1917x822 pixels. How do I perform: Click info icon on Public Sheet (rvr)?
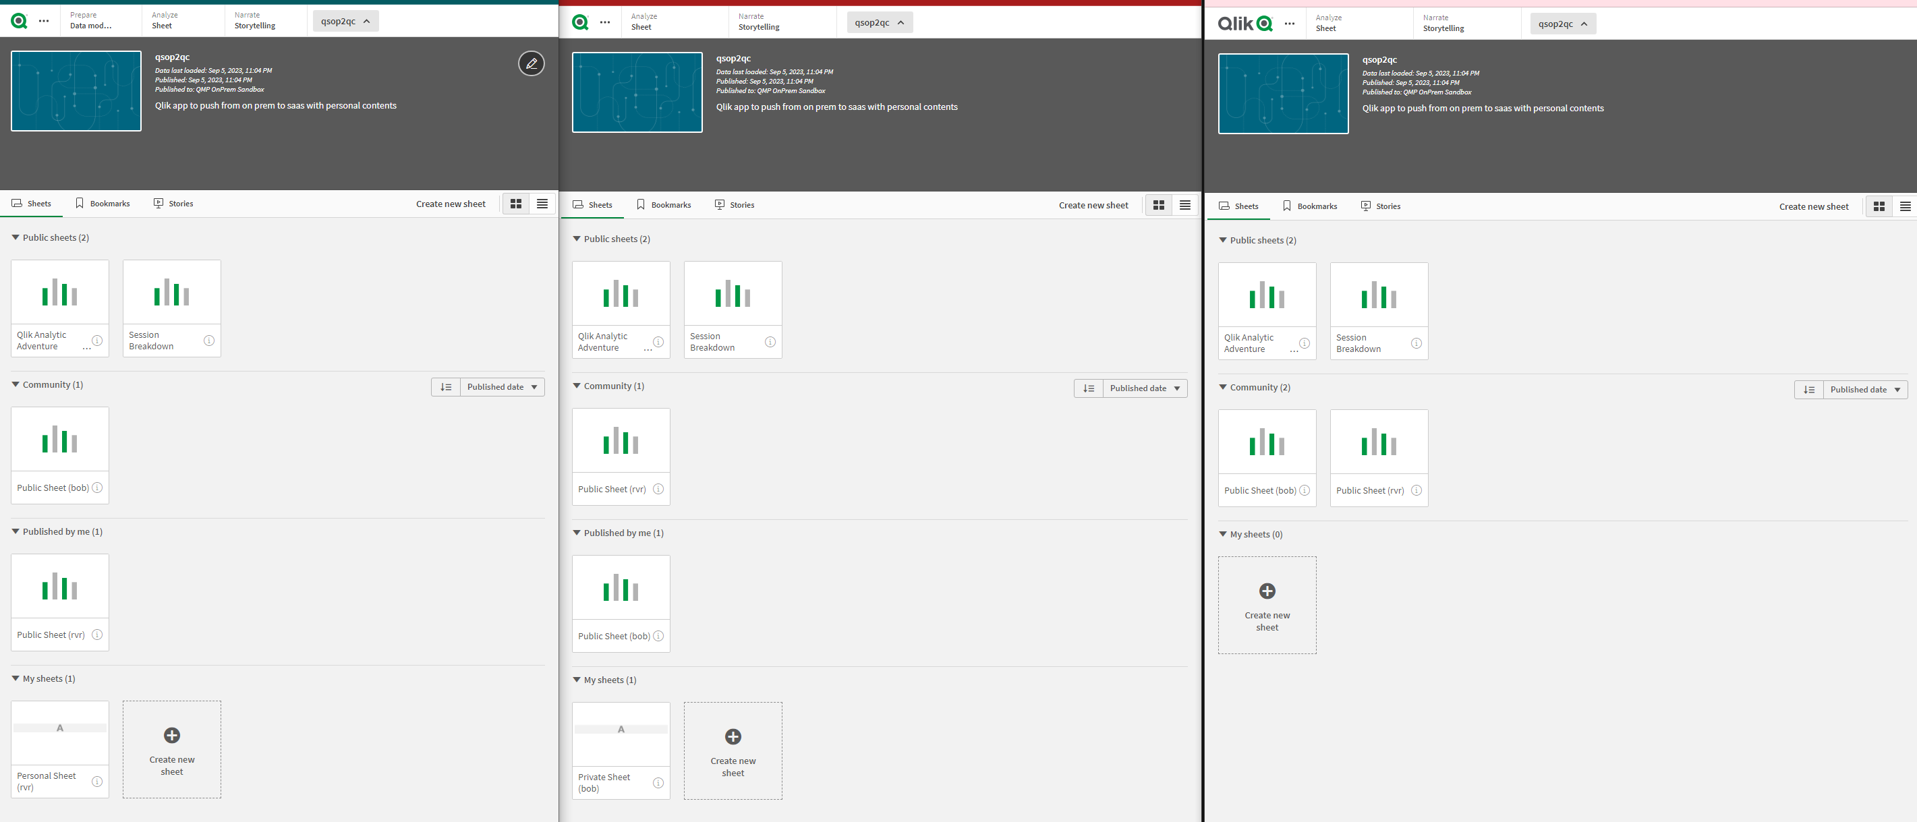click(x=96, y=634)
